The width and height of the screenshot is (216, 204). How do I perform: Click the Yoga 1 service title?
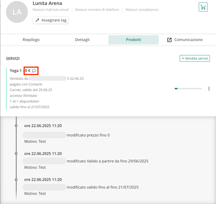pyautogui.click(x=15, y=71)
